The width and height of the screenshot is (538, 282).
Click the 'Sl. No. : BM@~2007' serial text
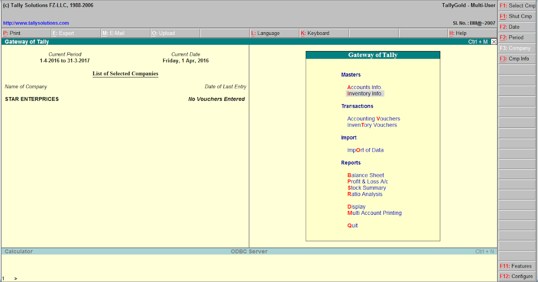(x=474, y=23)
